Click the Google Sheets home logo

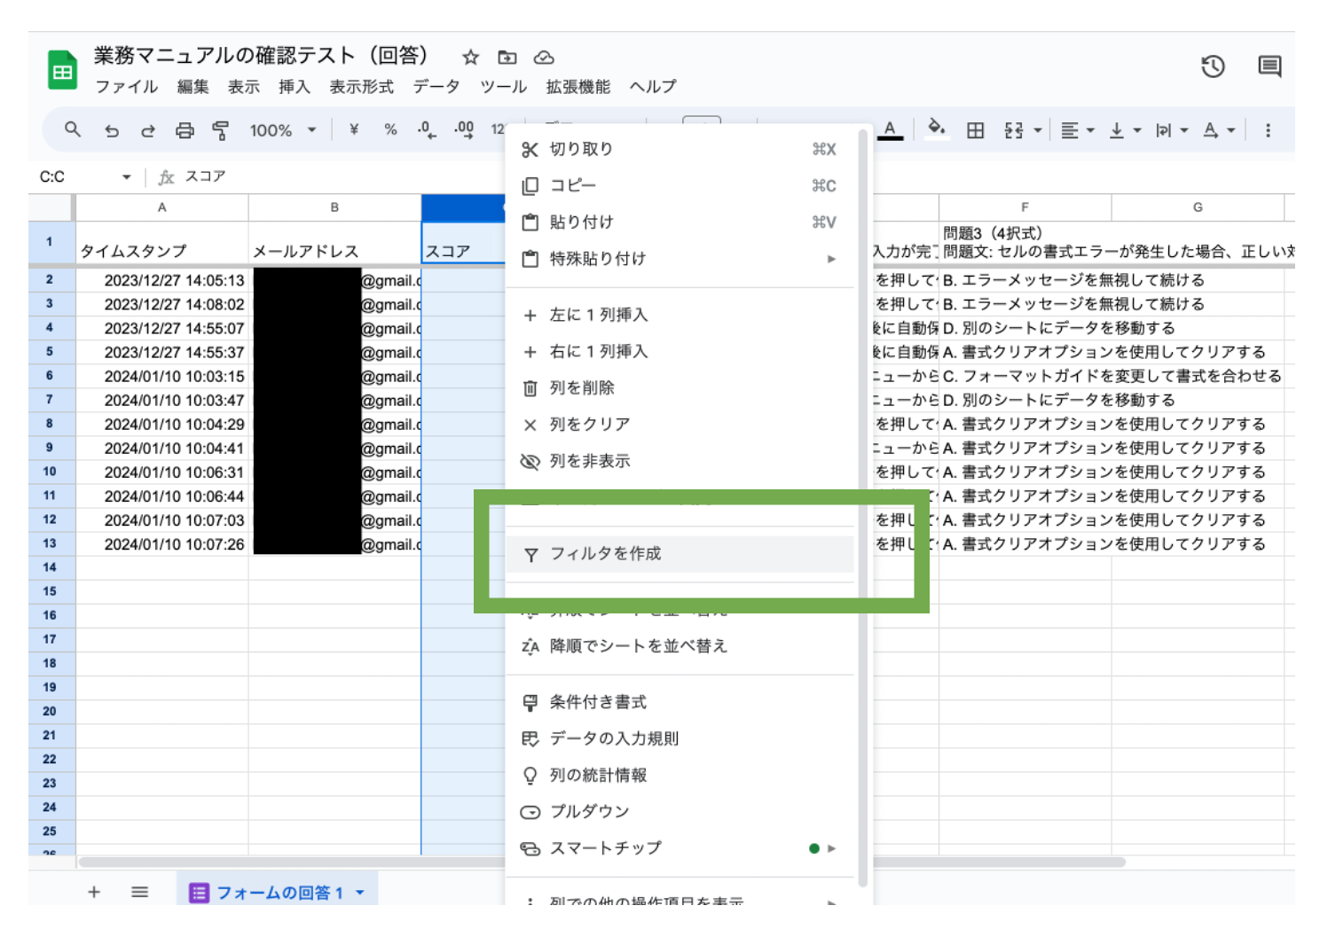click(x=62, y=71)
